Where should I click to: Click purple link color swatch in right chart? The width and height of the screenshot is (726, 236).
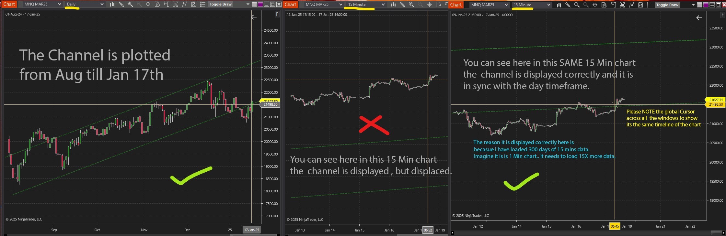(706, 5)
